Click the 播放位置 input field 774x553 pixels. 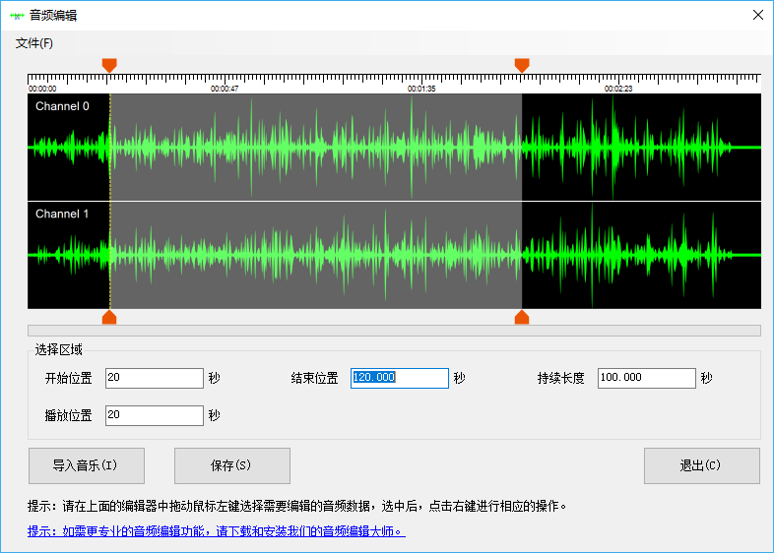[x=154, y=415]
